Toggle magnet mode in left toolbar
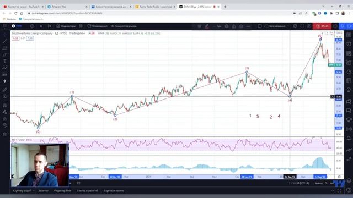 click(5, 105)
